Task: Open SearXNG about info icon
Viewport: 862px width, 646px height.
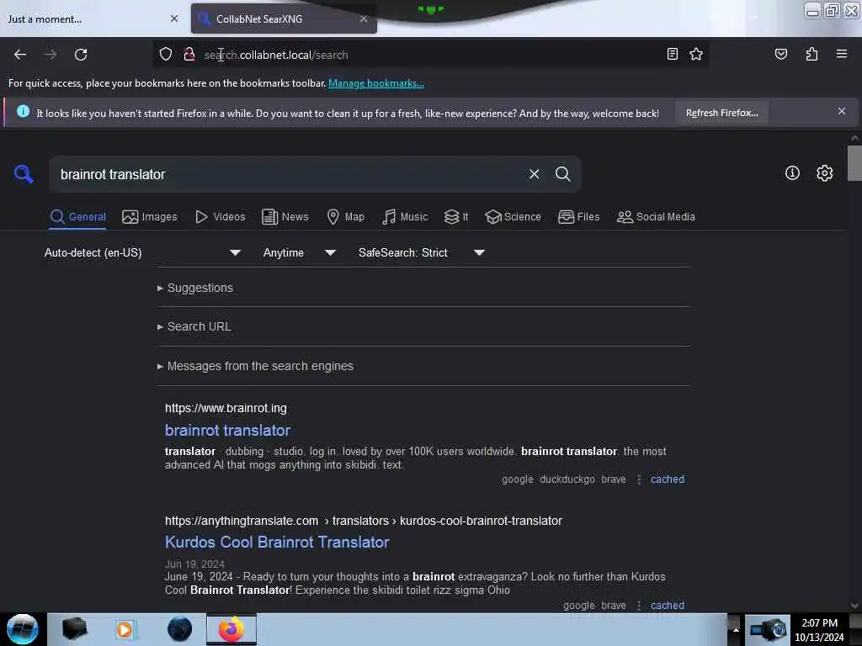Action: tap(792, 173)
